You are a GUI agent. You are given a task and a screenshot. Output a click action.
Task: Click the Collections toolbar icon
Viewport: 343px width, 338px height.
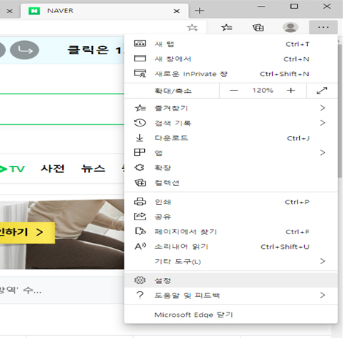(258, 27)
